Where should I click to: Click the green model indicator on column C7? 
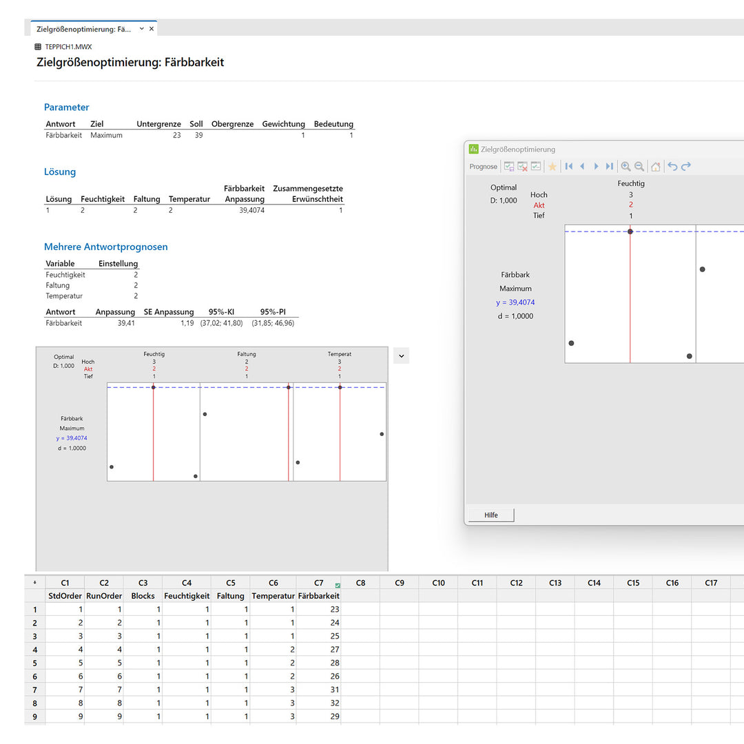(338, 586)
